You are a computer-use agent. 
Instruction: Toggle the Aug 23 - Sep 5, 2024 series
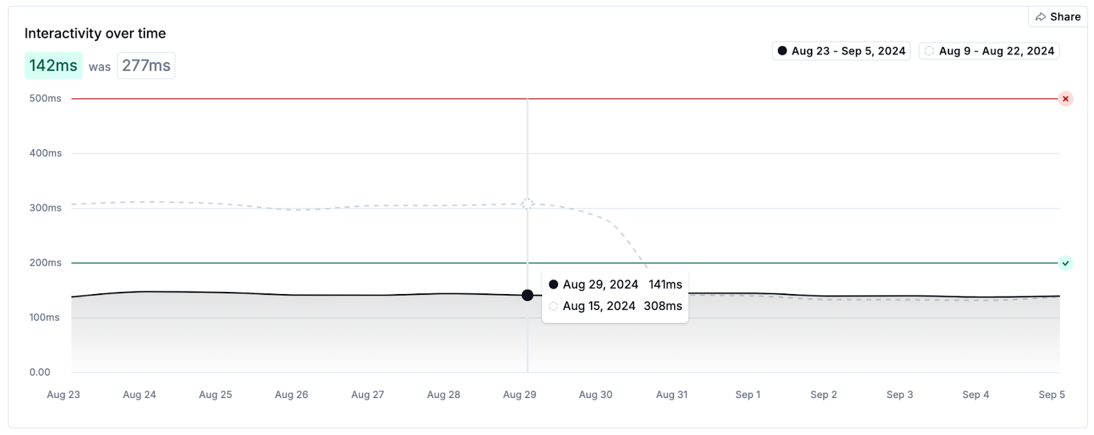click(x=841, y=51)
